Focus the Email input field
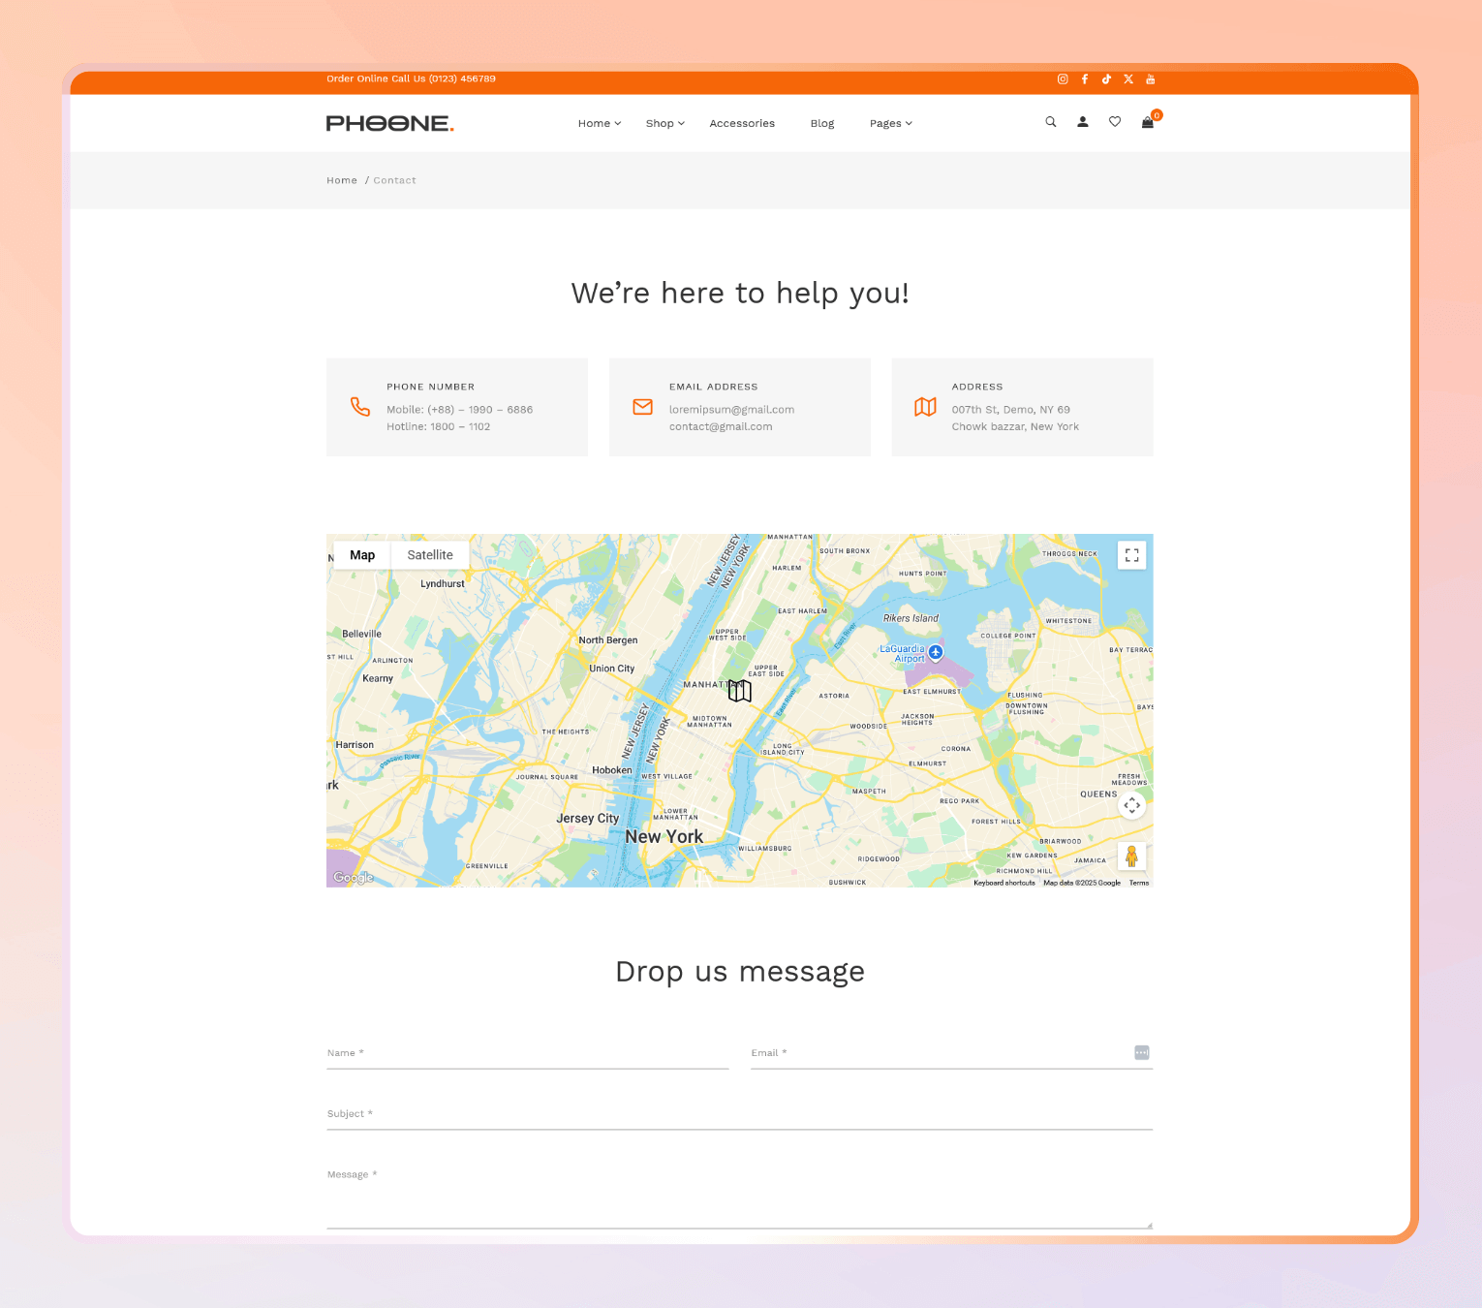The image size is (1482, 1308). coord(952,1053)
